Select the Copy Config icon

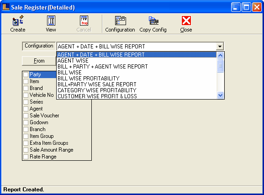[153, 21]
